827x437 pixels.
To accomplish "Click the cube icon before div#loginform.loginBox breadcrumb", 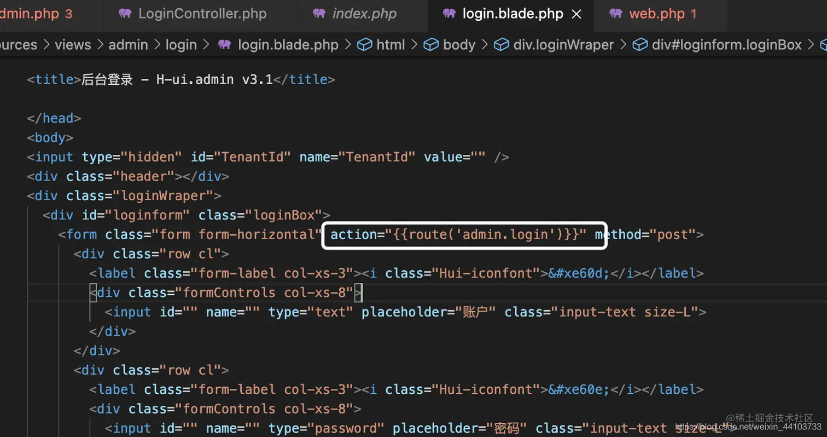I will coord(640,44).
